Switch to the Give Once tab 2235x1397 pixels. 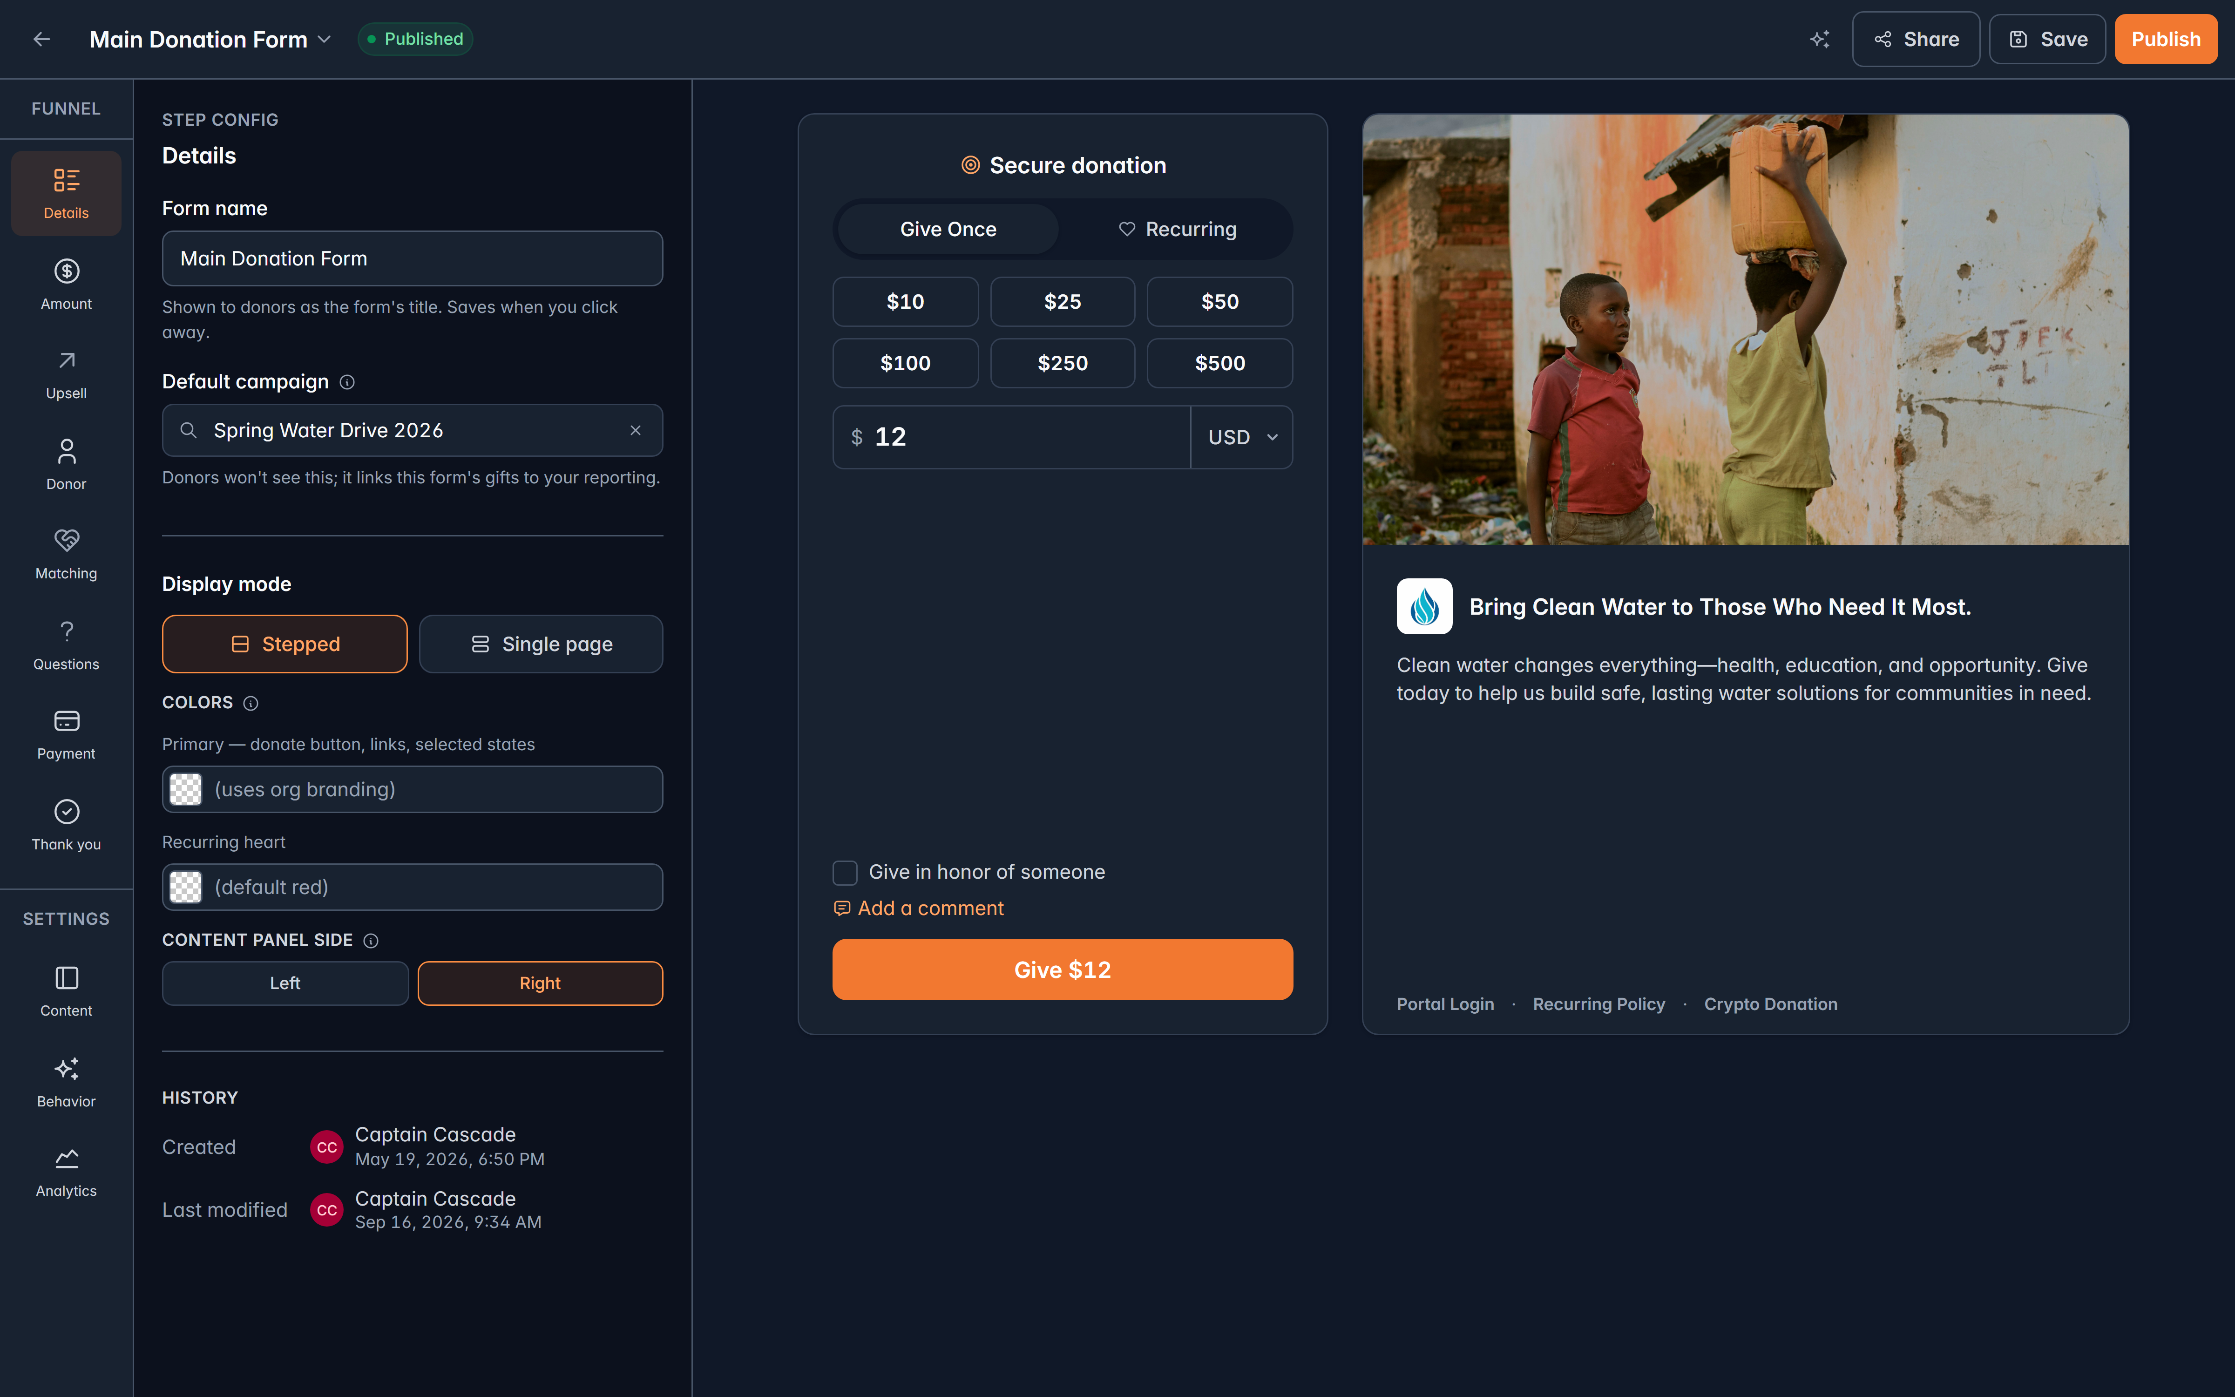(x=948, y=229)
